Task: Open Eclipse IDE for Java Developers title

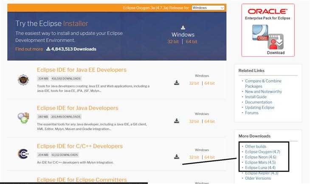Action: pos(77,108)
